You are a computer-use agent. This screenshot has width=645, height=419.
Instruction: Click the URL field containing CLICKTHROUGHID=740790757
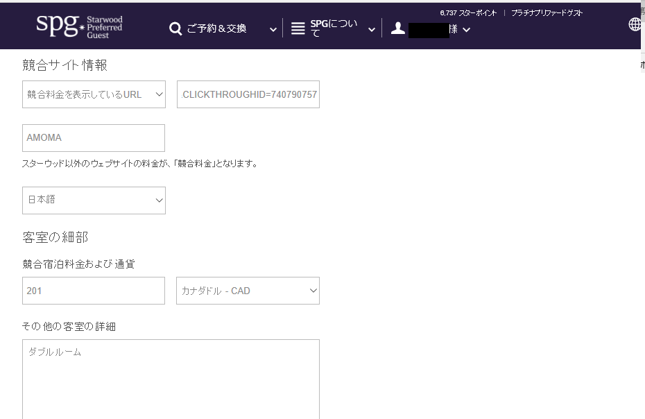tap(248, 94)
